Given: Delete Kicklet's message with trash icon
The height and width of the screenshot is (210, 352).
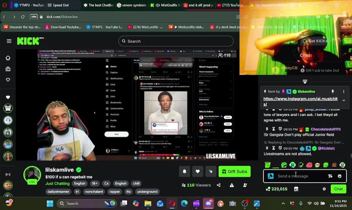Looking at the screenshot, I should 267,148.
